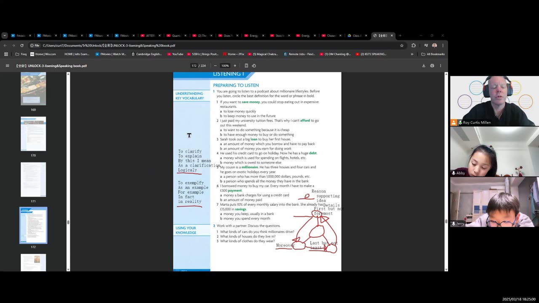Open Remote Jobs - FlexJ bookmark
Screen dimensions: 539x303
299,54
